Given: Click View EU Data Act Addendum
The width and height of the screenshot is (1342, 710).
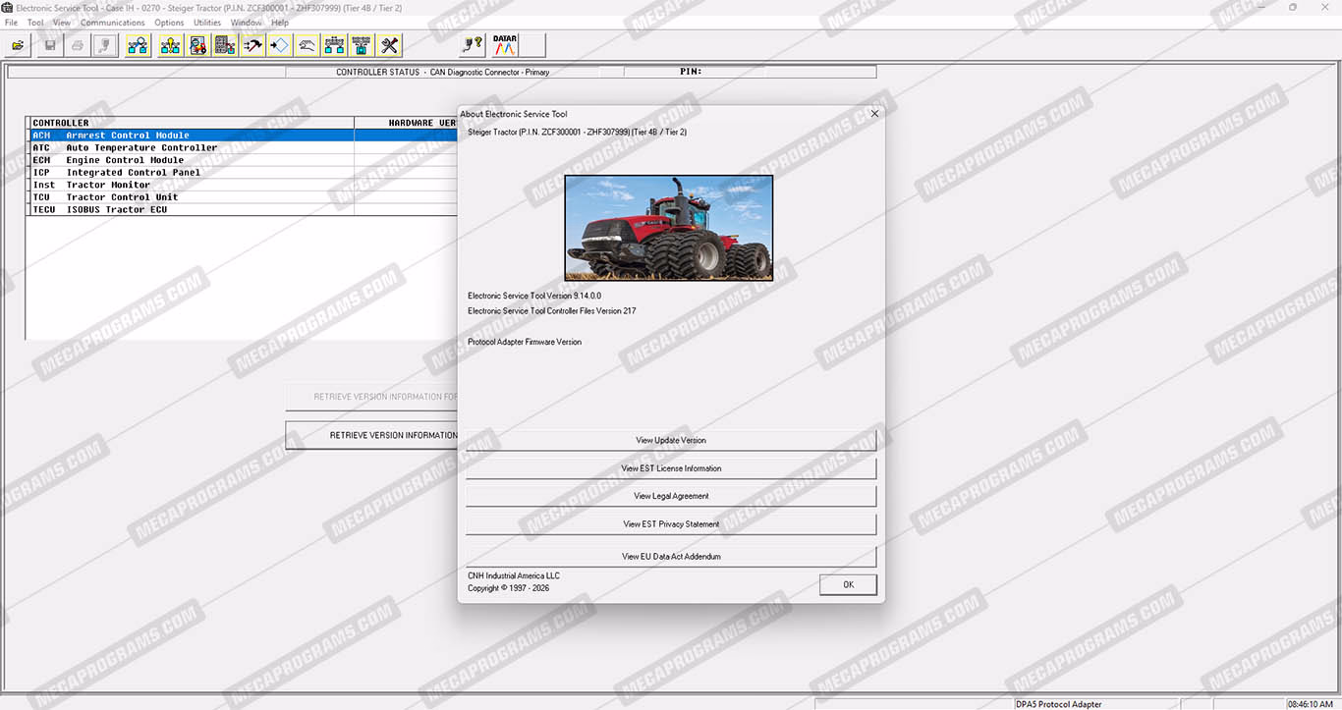Looking at the screenshot, I should pos(671,557).
